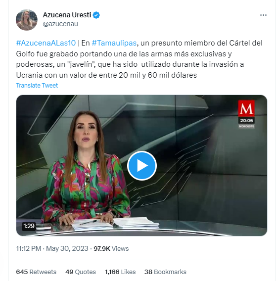The height and width of the screenshot is (281, 280).
Task: Click the blue verified badge
Action: (96, 15)
